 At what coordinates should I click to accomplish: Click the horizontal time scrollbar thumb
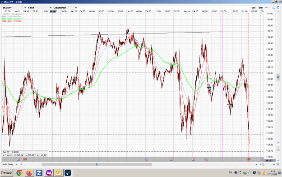(x=97, y=164)
